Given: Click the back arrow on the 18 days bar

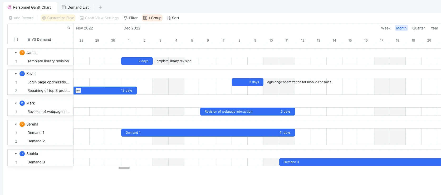Looking at the screenshot, I should pyautogui.click(x=78, y=91).
